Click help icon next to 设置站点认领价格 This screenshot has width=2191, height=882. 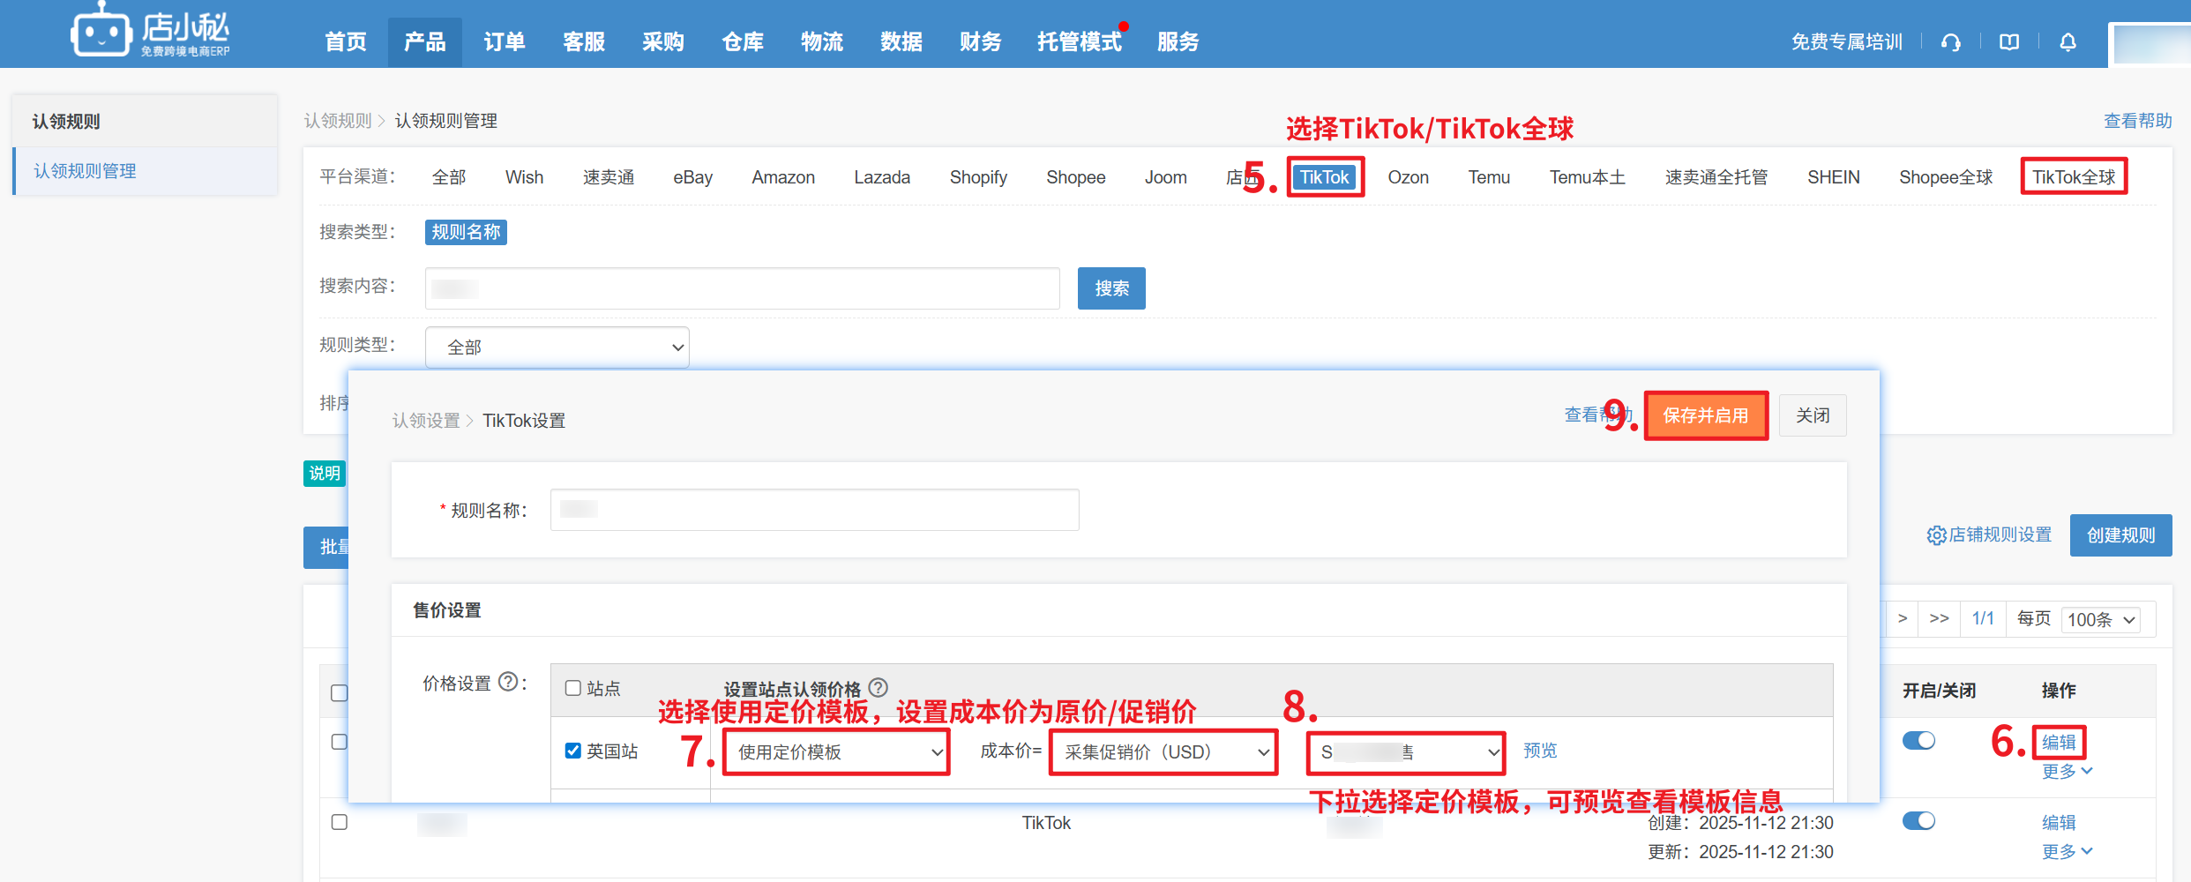click(878, 687)
